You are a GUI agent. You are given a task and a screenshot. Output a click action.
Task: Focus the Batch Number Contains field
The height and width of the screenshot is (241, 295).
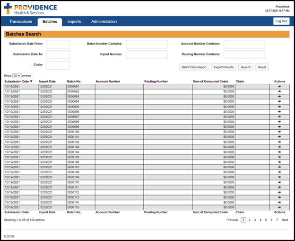pyautogui.click(x=147, y=44)
